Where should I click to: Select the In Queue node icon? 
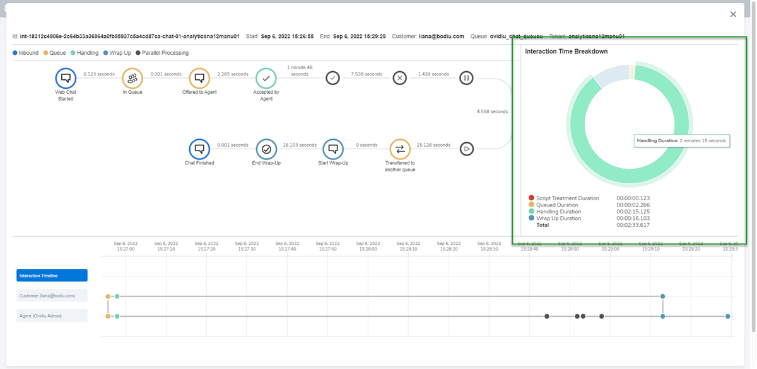132,79
